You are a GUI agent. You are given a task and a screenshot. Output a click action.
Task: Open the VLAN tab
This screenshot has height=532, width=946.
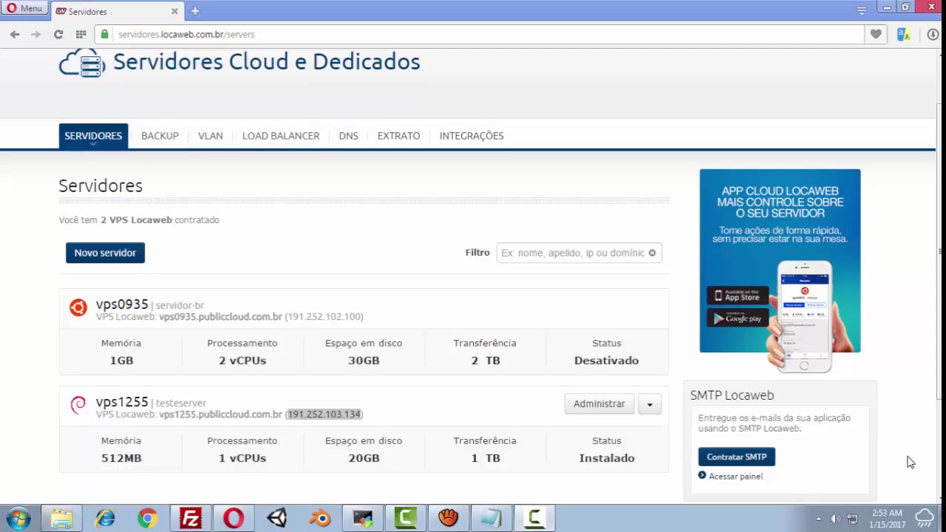[x=210, y=136]
